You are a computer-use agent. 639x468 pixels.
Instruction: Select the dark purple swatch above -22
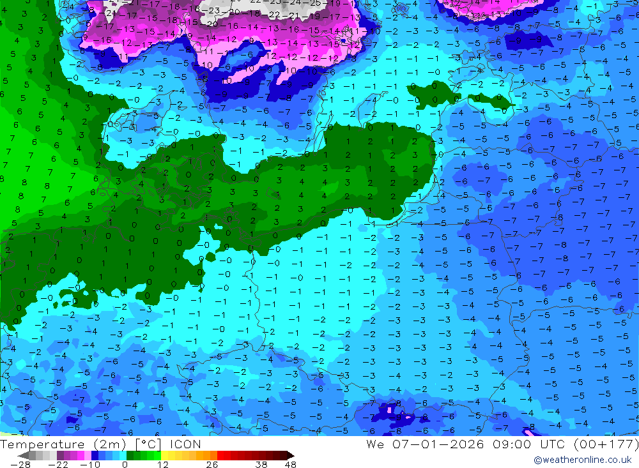pos(60,456)
